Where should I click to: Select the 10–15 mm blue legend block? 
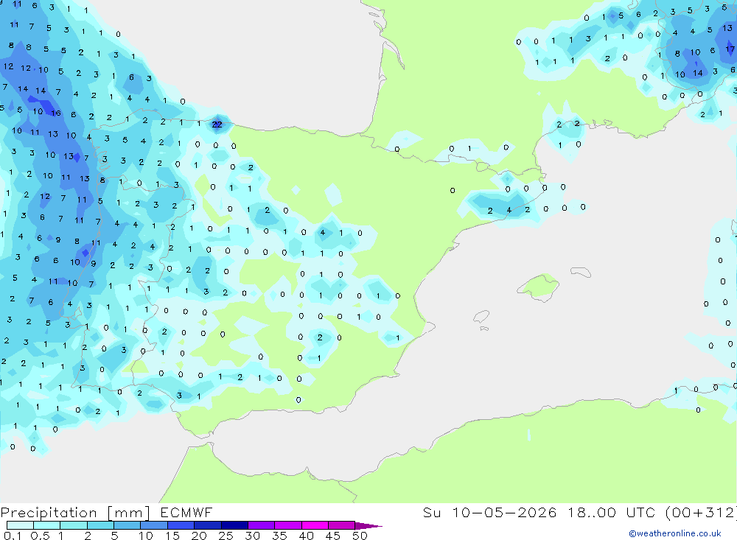(x=154, y=525)
